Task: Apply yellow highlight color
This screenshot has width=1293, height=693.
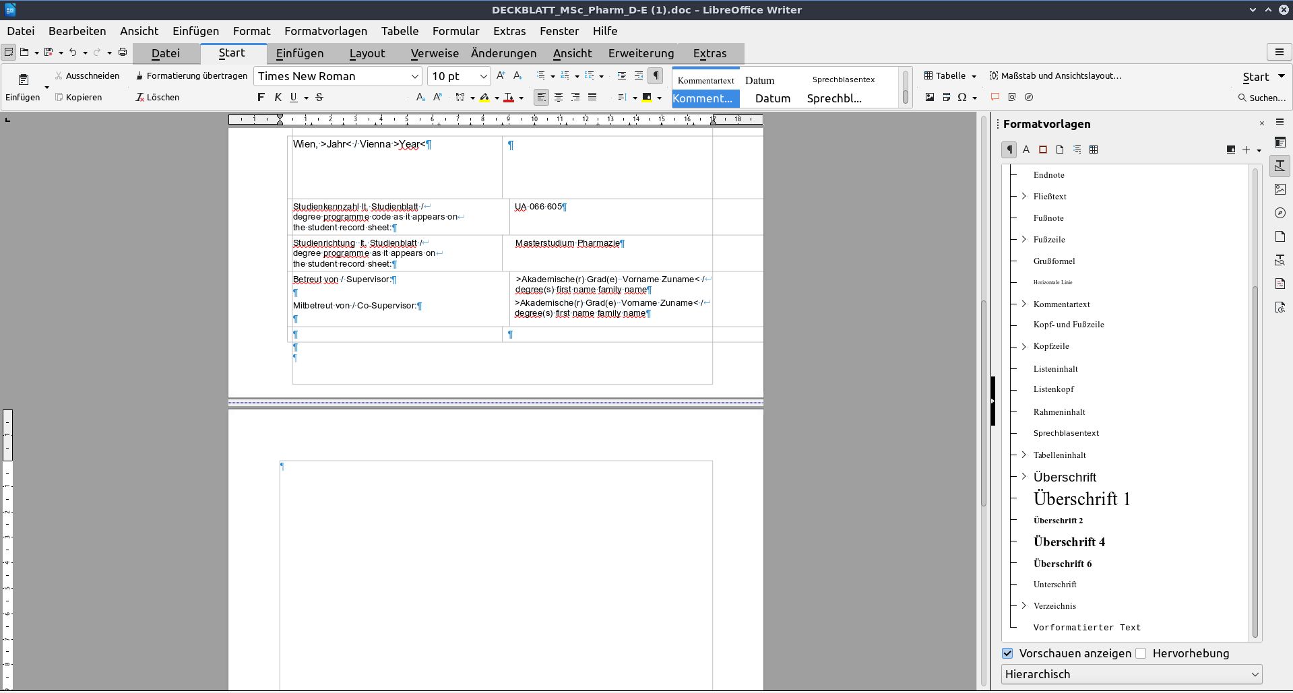Action: pyautogui.click(x=484, y=98)
